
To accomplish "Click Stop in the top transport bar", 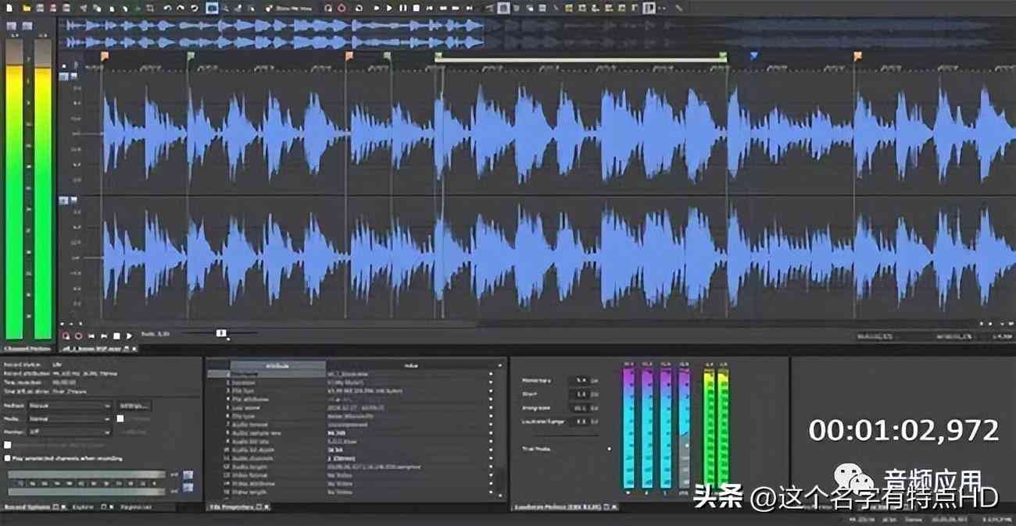I will [416, 7].
